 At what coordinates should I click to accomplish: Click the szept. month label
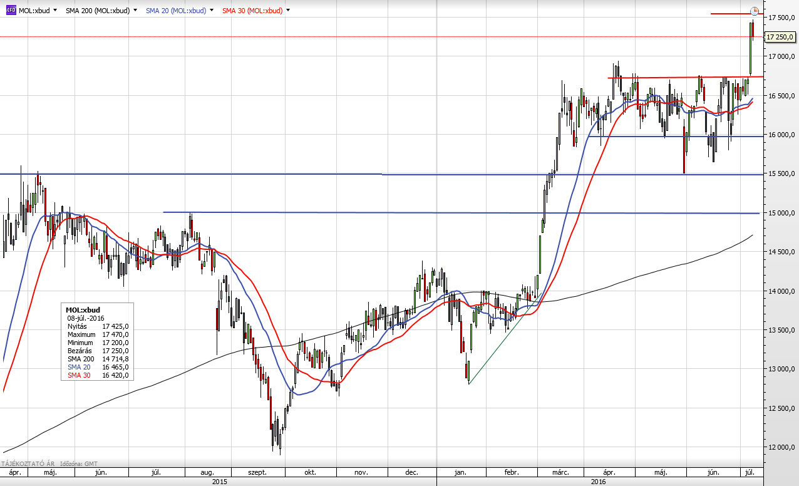pyautogui.click(x=258, y=472)
